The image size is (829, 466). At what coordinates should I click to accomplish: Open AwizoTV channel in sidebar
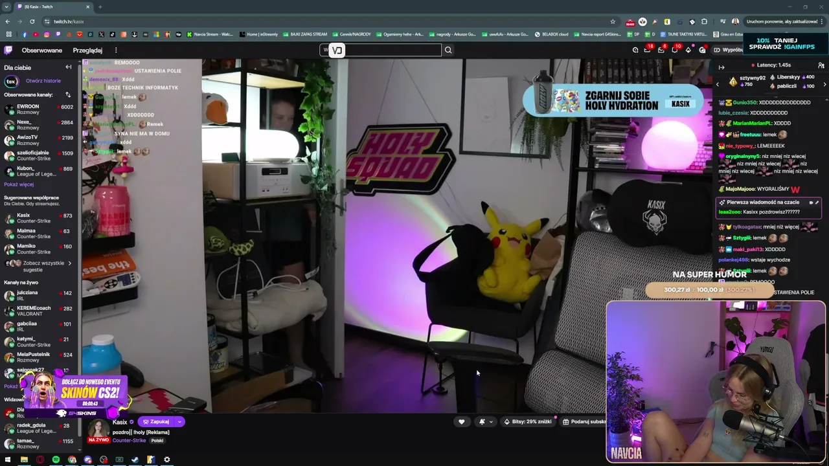pos(39,140)
